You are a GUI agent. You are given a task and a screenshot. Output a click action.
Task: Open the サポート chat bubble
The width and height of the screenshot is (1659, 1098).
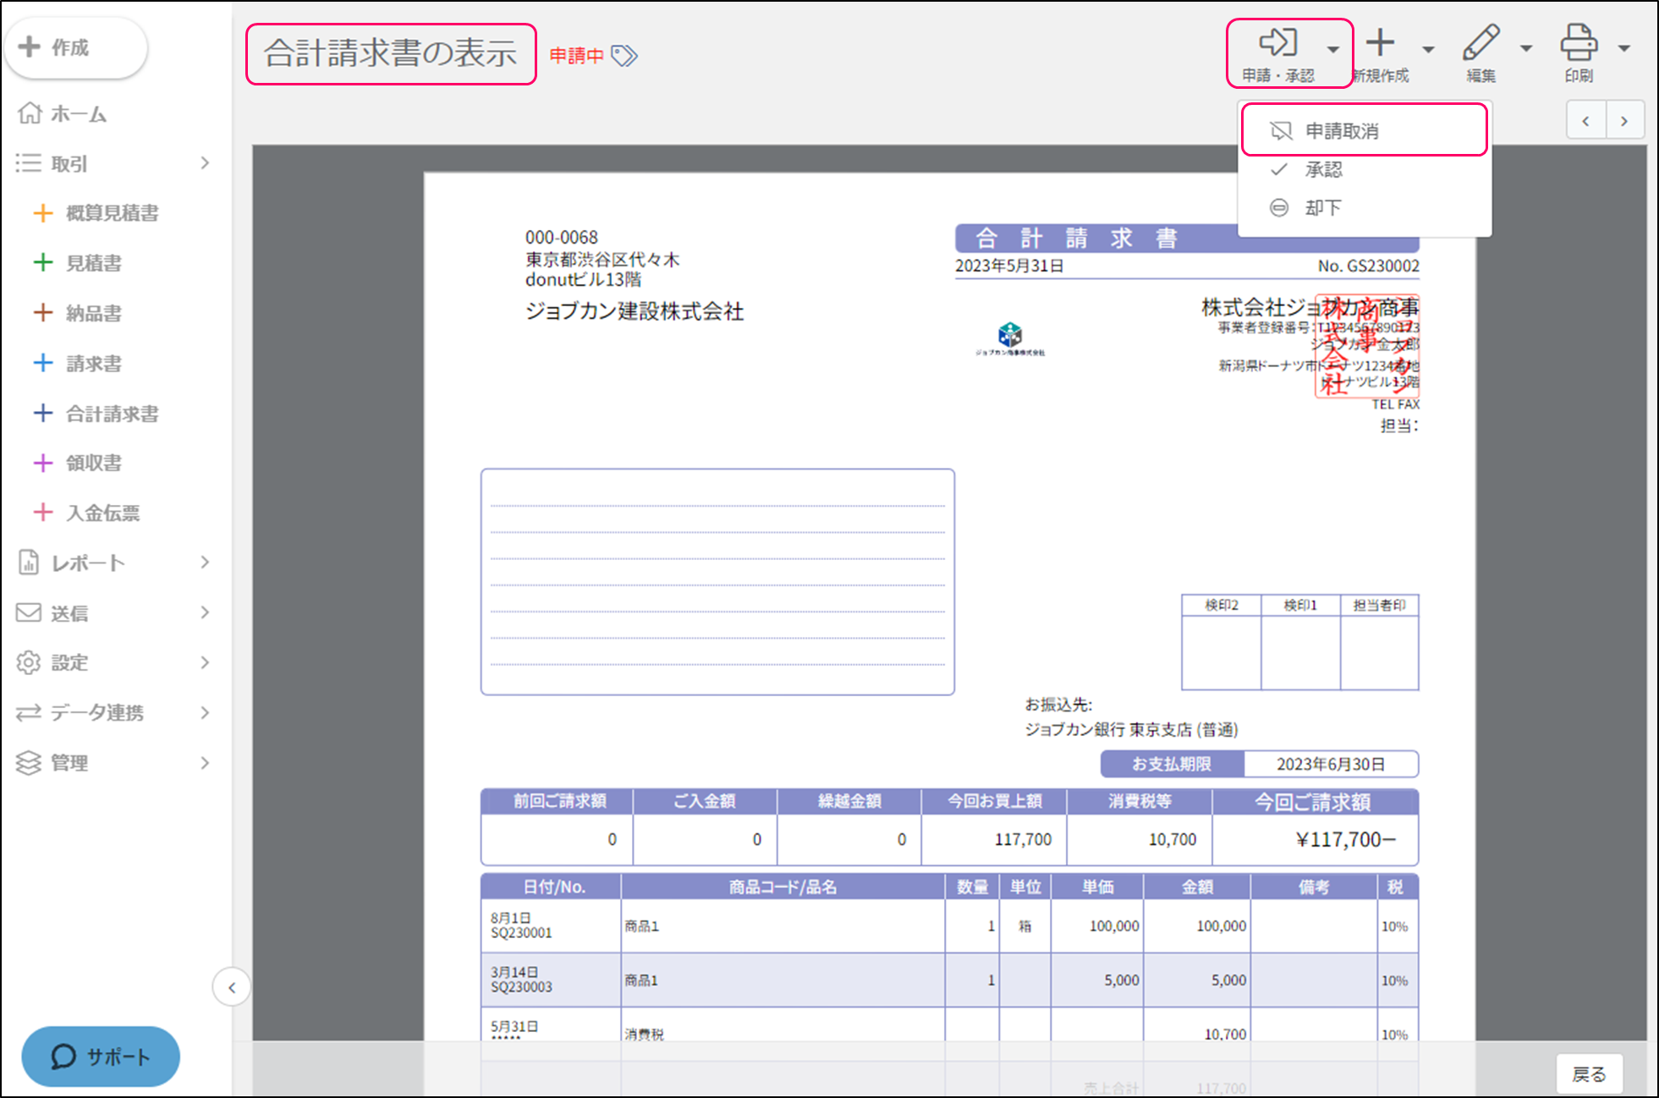pos(100,1057)
